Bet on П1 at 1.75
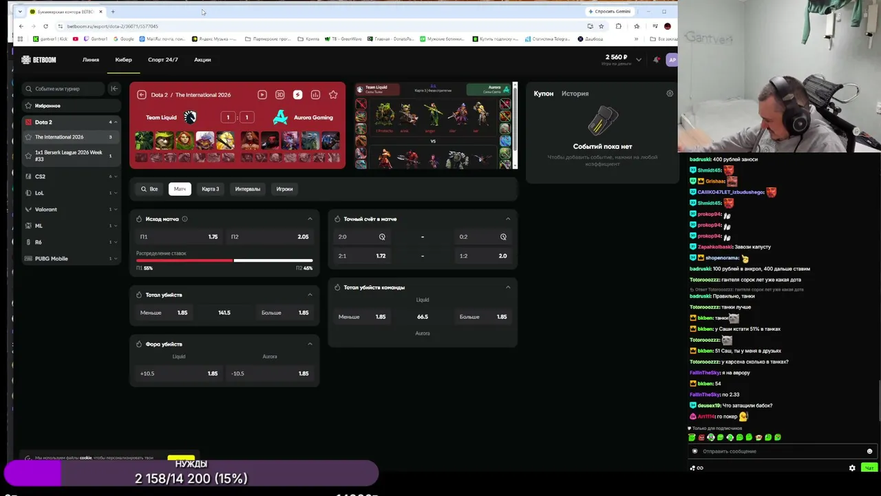This screenshot has height=496, width=881. pyautogui.click(x=179, y=236)
